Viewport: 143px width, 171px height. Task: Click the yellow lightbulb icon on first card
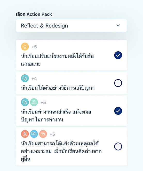click(25, 47)
